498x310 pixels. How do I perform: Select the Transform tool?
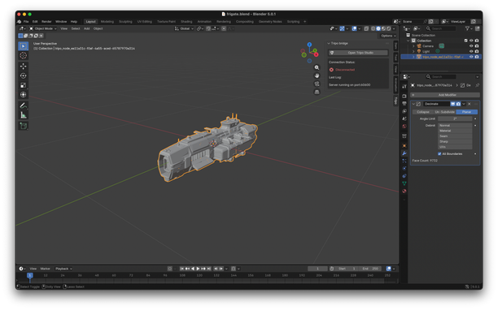point(23,94)
